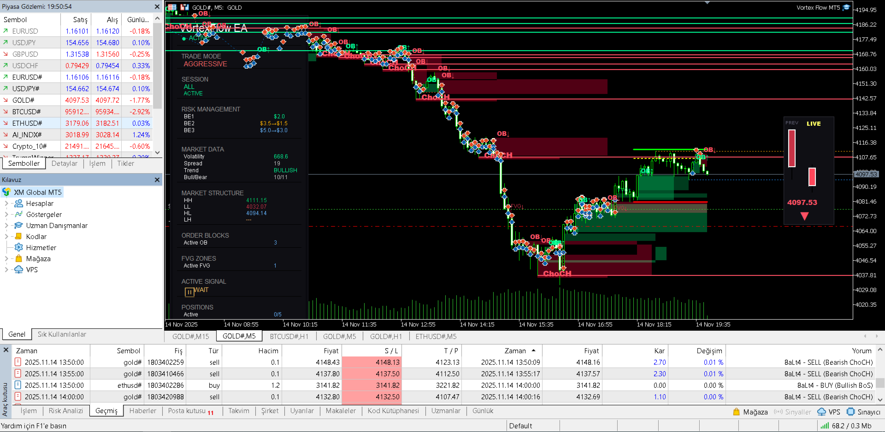Viewport: 885px width, 432px height.
Task: Click the current price label 4097.53 on price axis
Action: pos(866,174)
